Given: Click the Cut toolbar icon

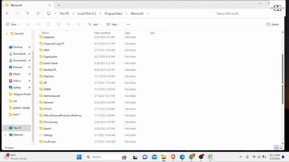Looking at the screenshot, I should pyautogui.click(x=28, y=24).
